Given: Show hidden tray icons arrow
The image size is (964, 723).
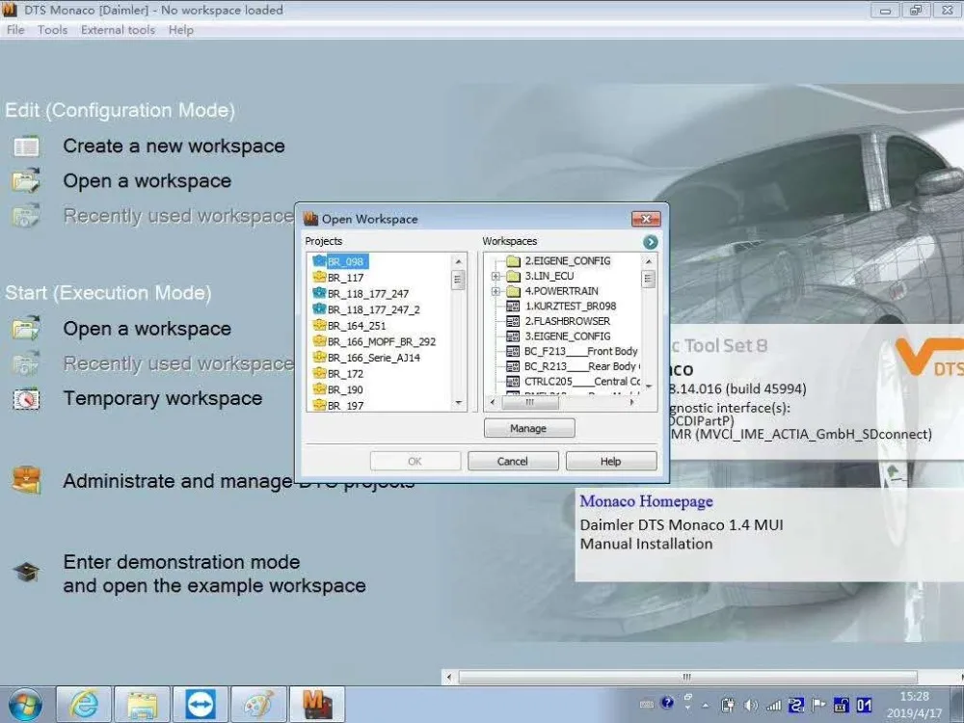Looking at the screenshot, I should [706, 706].
